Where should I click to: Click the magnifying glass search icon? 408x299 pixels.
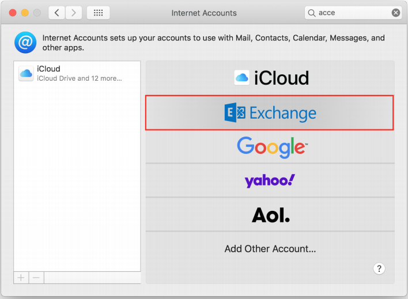click(311, 13)
